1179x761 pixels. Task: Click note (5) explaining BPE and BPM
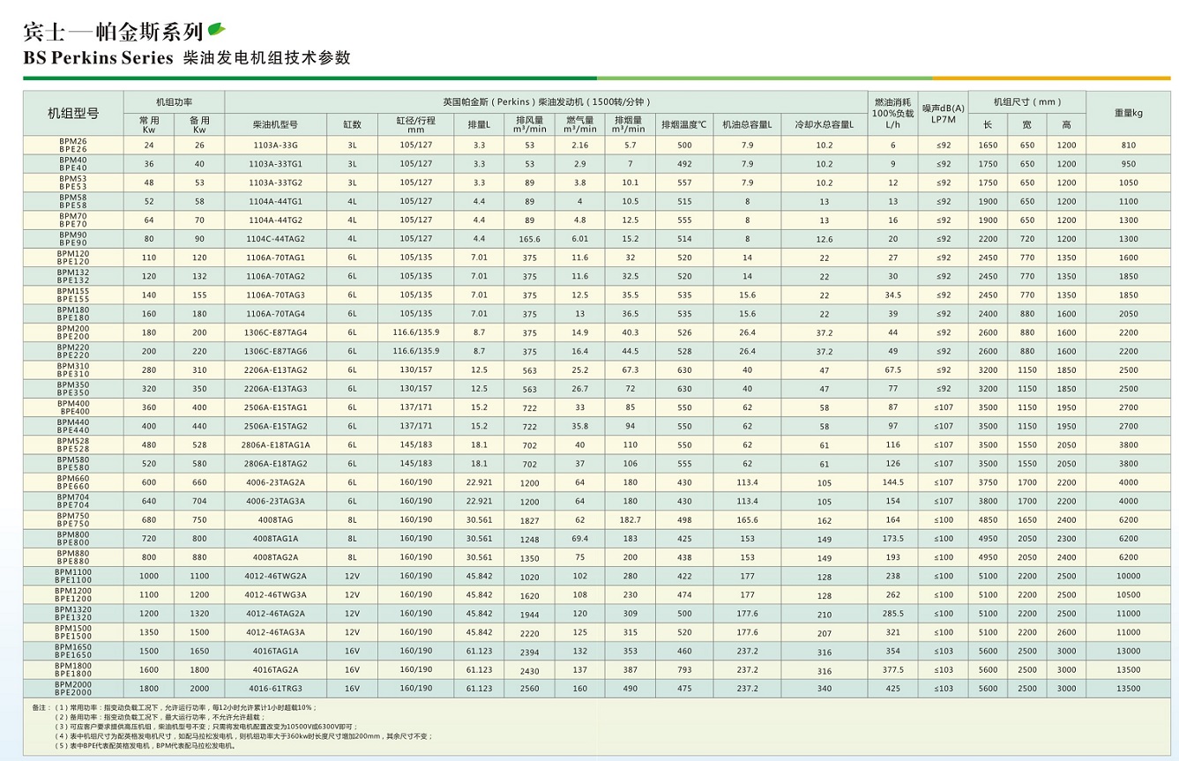coord(144,746)
